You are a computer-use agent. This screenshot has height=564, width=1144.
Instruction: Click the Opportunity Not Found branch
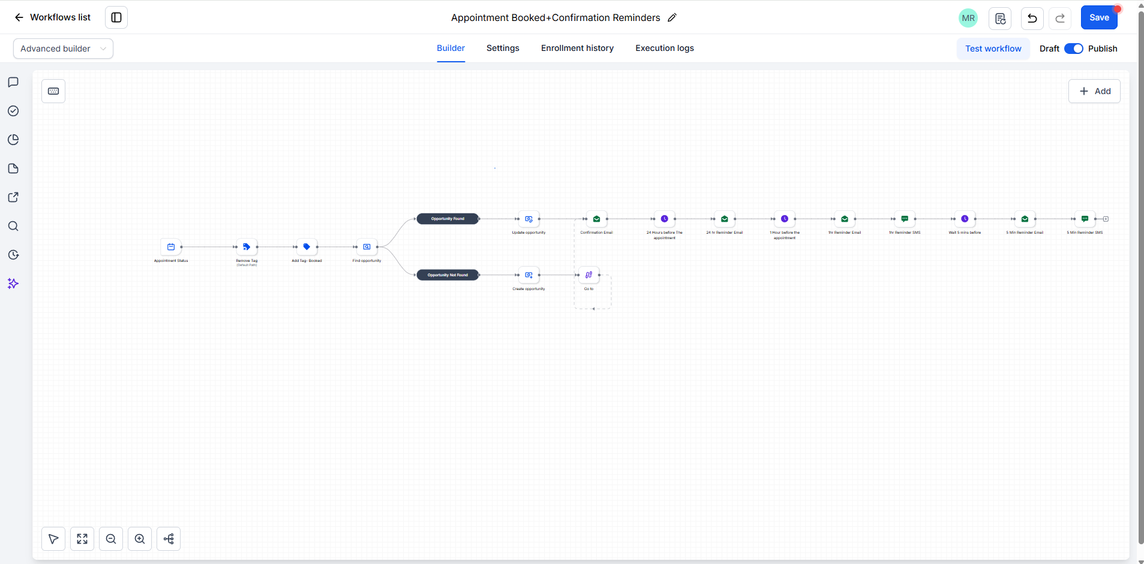coord(448,275)
